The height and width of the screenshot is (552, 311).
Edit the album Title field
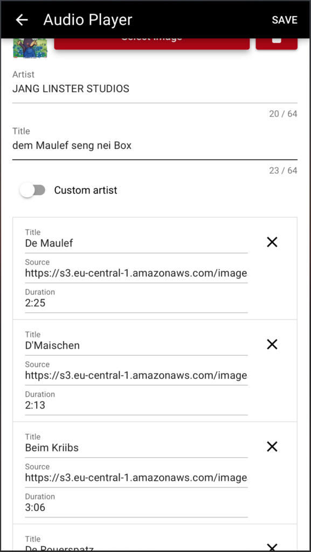click(x=155, y=146)
